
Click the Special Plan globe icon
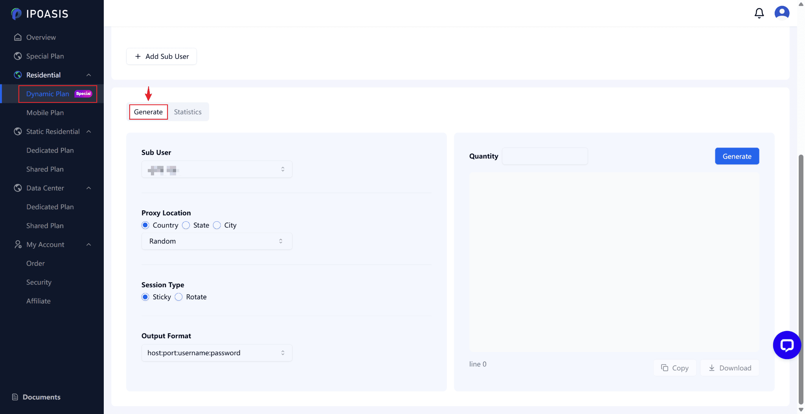click(x=18, y=56)
